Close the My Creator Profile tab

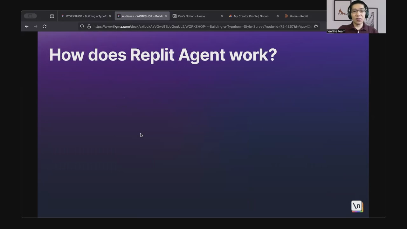pyautogui.click(x=278, y=16)
